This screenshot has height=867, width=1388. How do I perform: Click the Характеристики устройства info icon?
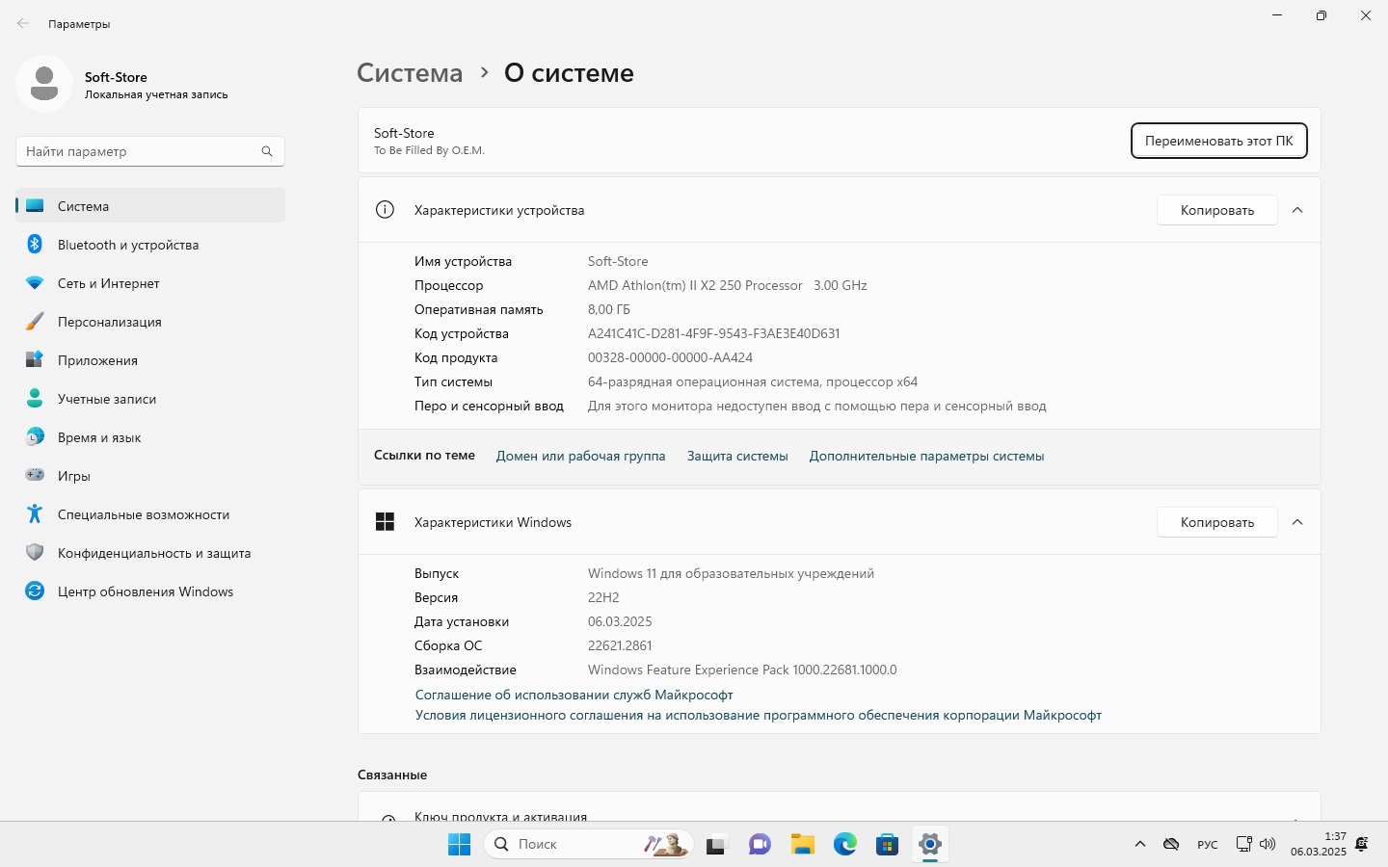pos(385,210)
